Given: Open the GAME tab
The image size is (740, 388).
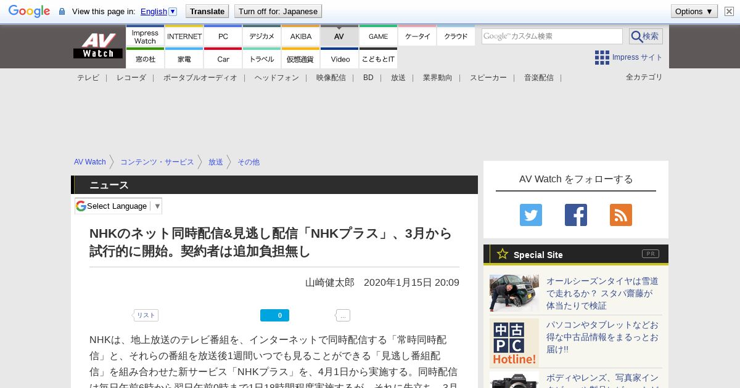Looking at the screenshot, I should pos(378,36).
